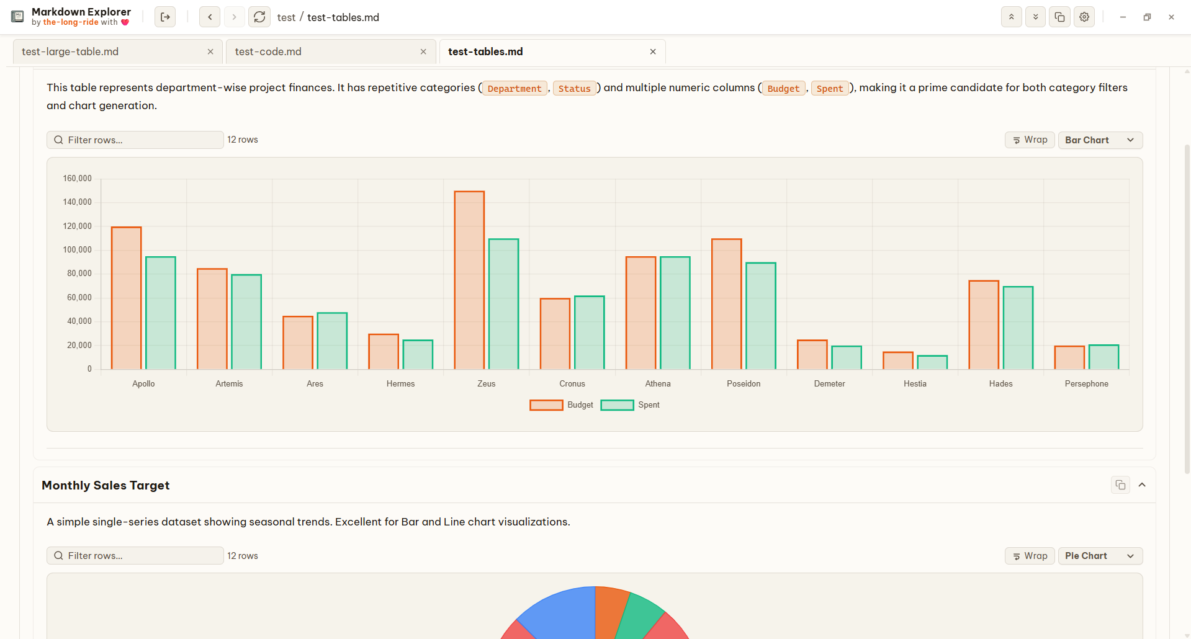
Task: Click the vertical scrollbar thumb
Action: (1187, 309)
